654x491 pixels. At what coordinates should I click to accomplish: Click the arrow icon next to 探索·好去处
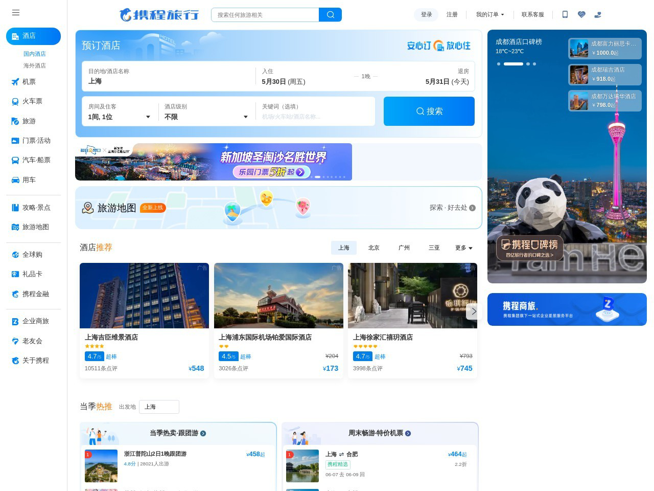[x=472, y=208]
